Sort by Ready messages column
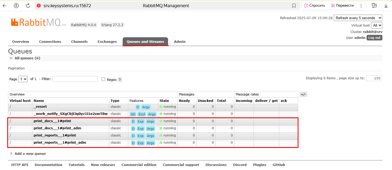392x170 pixels. [x=184, y=101]
